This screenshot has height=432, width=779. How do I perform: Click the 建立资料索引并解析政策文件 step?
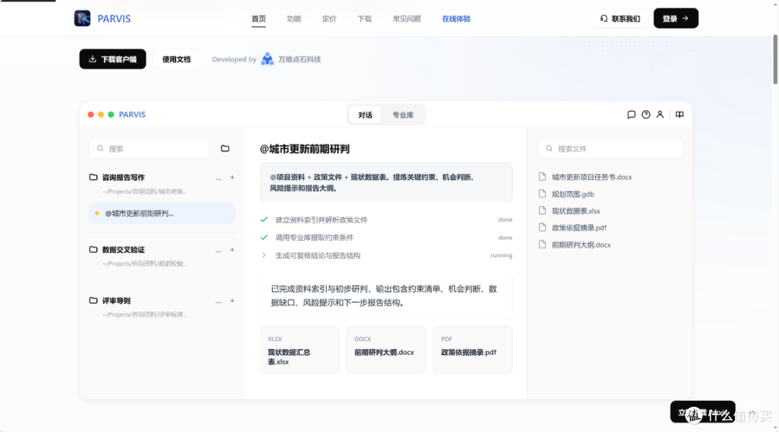385,219
